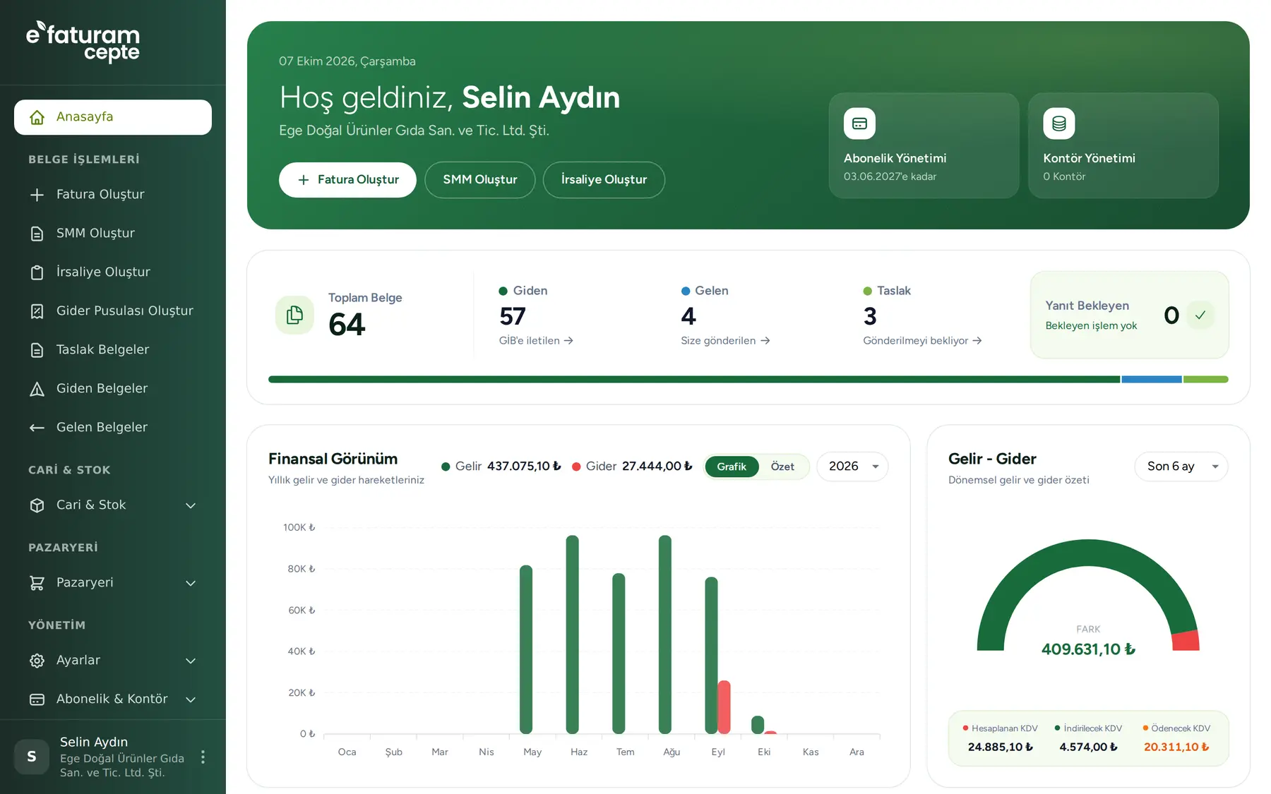
Task: Expand the Ayarlar chevron
Action: [x=191, y=661]
